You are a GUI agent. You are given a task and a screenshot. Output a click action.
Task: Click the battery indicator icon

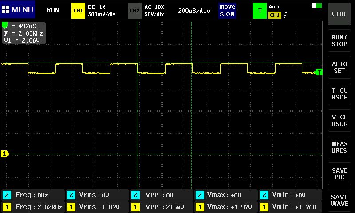[317, 6]
